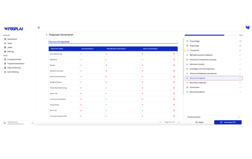Open Disclaimer section
Screen dimensions: 252x159
(x=214, y=51)
